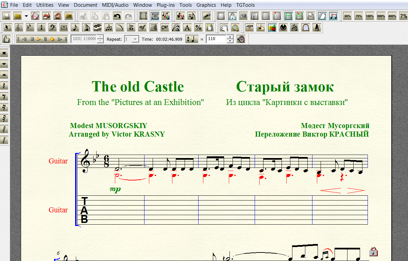
Task: Set zoom to 50%
Action: (x=347, y=16)
